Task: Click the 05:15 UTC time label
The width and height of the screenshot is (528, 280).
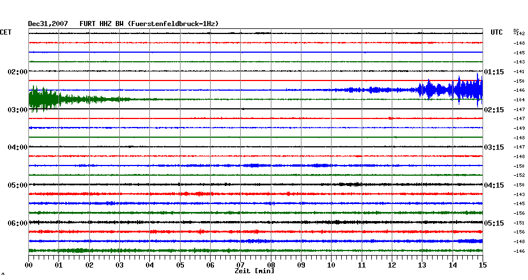Action: coord(494,223)
